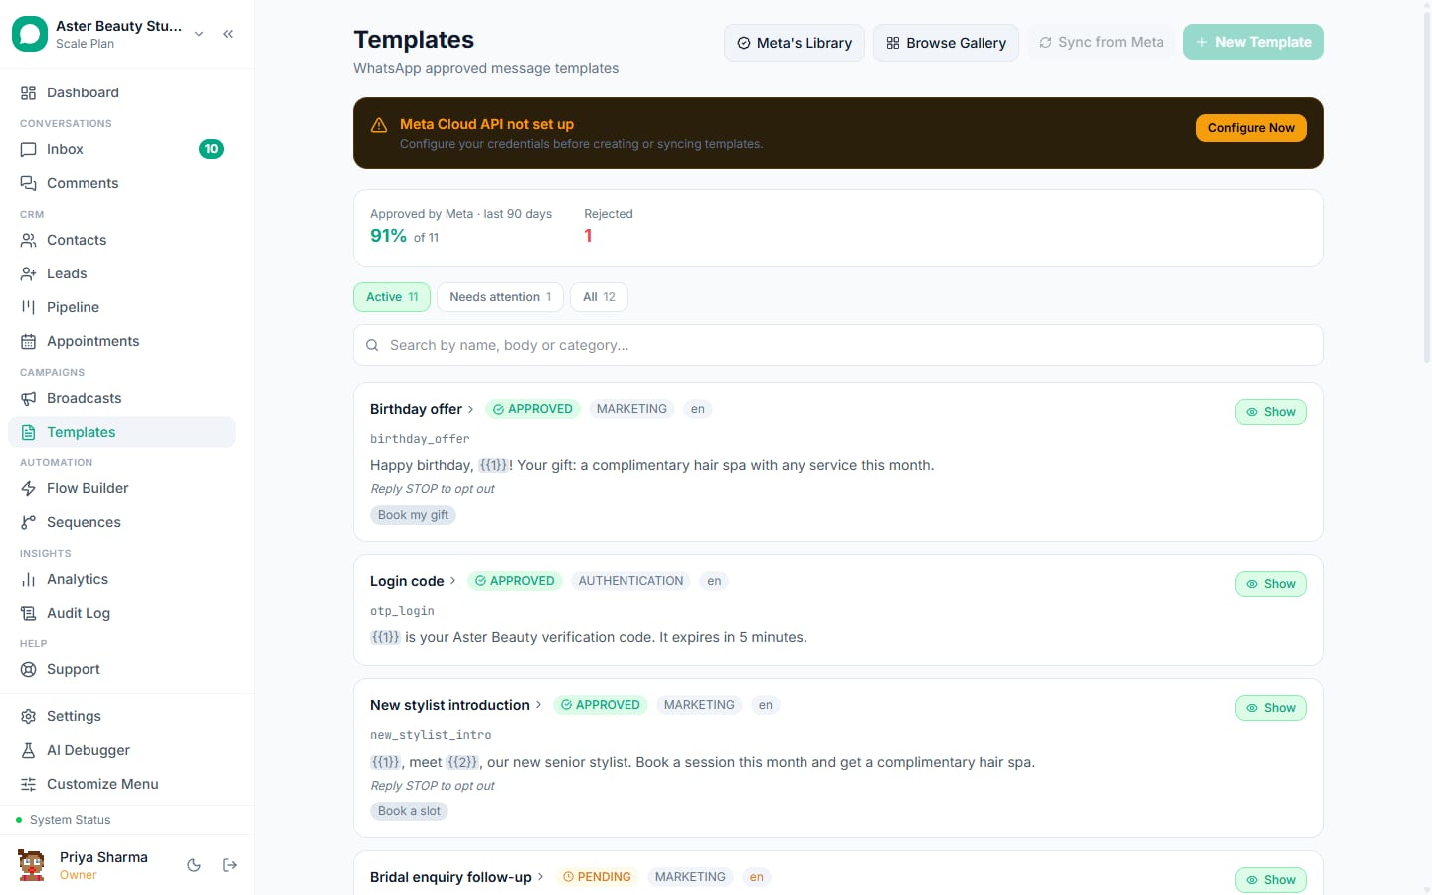Expand the Birthday offer template
This screenshot has height=895, width=1432.
click(422, 409)
